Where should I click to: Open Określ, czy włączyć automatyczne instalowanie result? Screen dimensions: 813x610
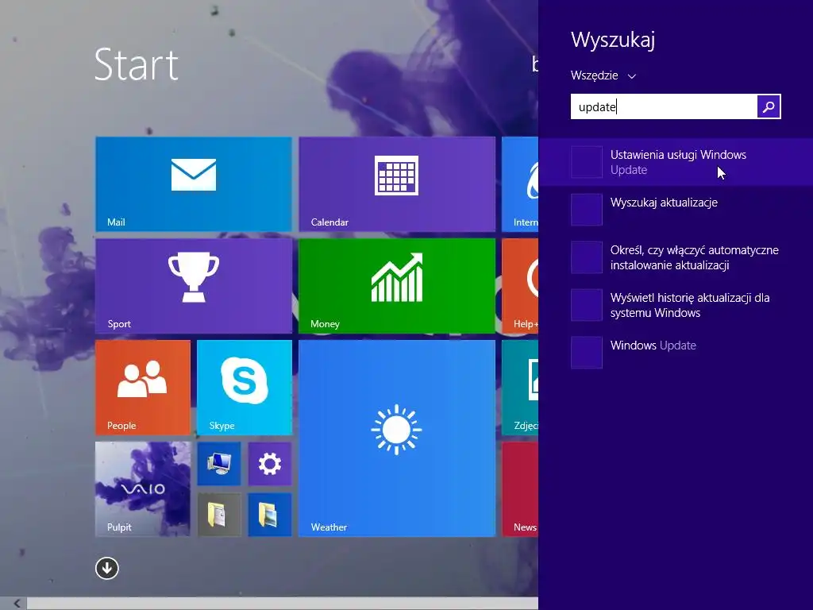(676, 257)
